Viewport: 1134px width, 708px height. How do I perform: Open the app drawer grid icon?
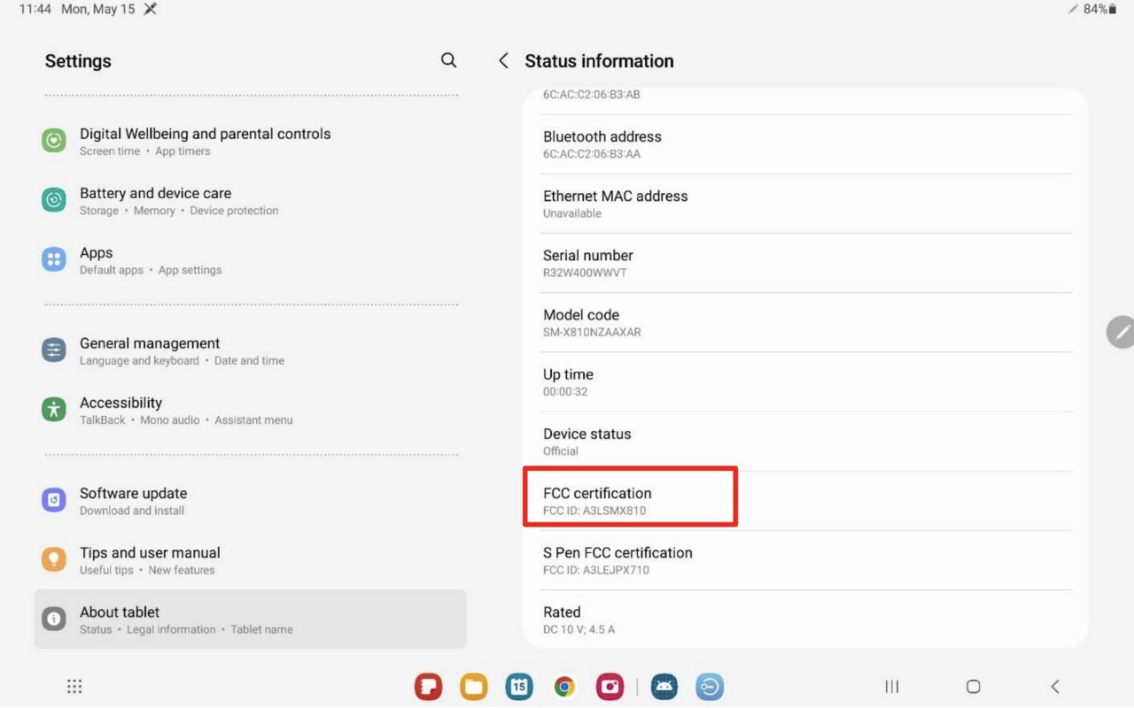(x=74, y=687)
